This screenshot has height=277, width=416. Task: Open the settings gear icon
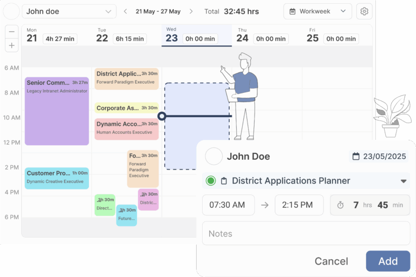tap(364, 11)
